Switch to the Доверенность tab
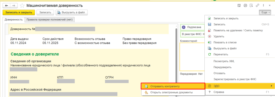 pyautogui.click(x=14, y=20)
